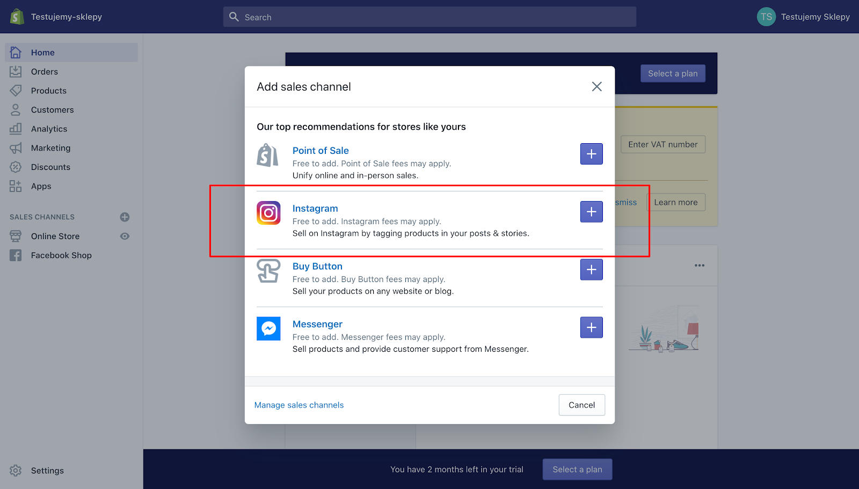859x489 pixels.
Task: Click the Customers person icon
Action: pos(16,109)
